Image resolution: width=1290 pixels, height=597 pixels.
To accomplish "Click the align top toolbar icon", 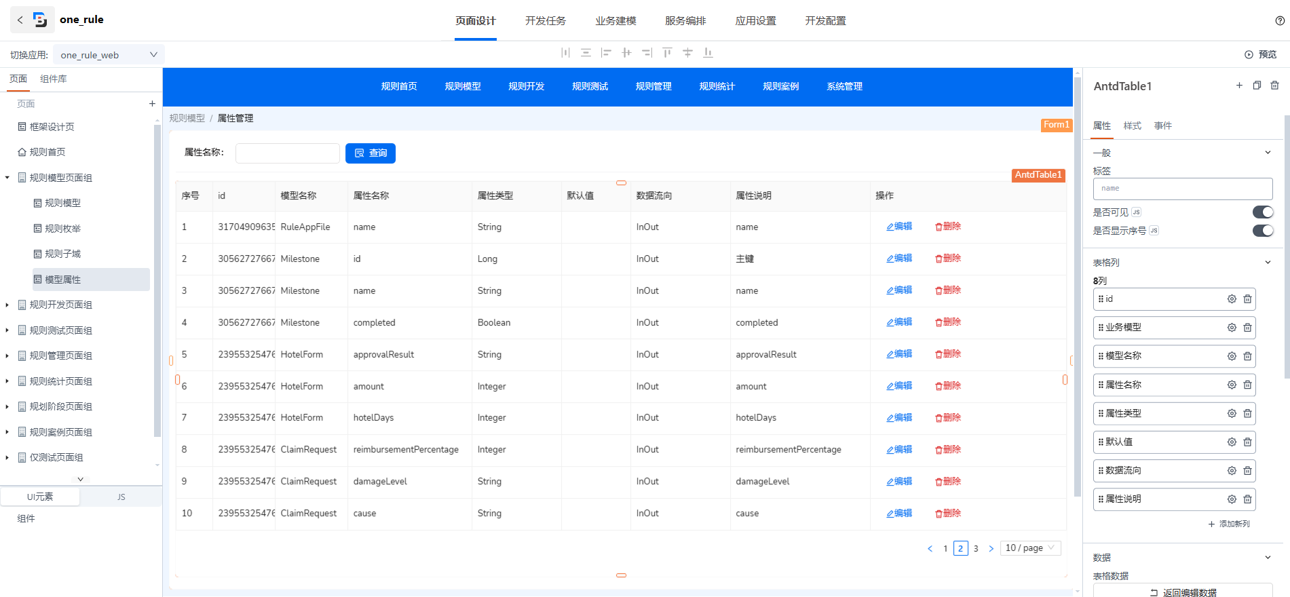I will tap(667, 52).
